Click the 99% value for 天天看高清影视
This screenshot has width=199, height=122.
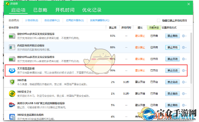pyautogui.click(x=113, y=71)
